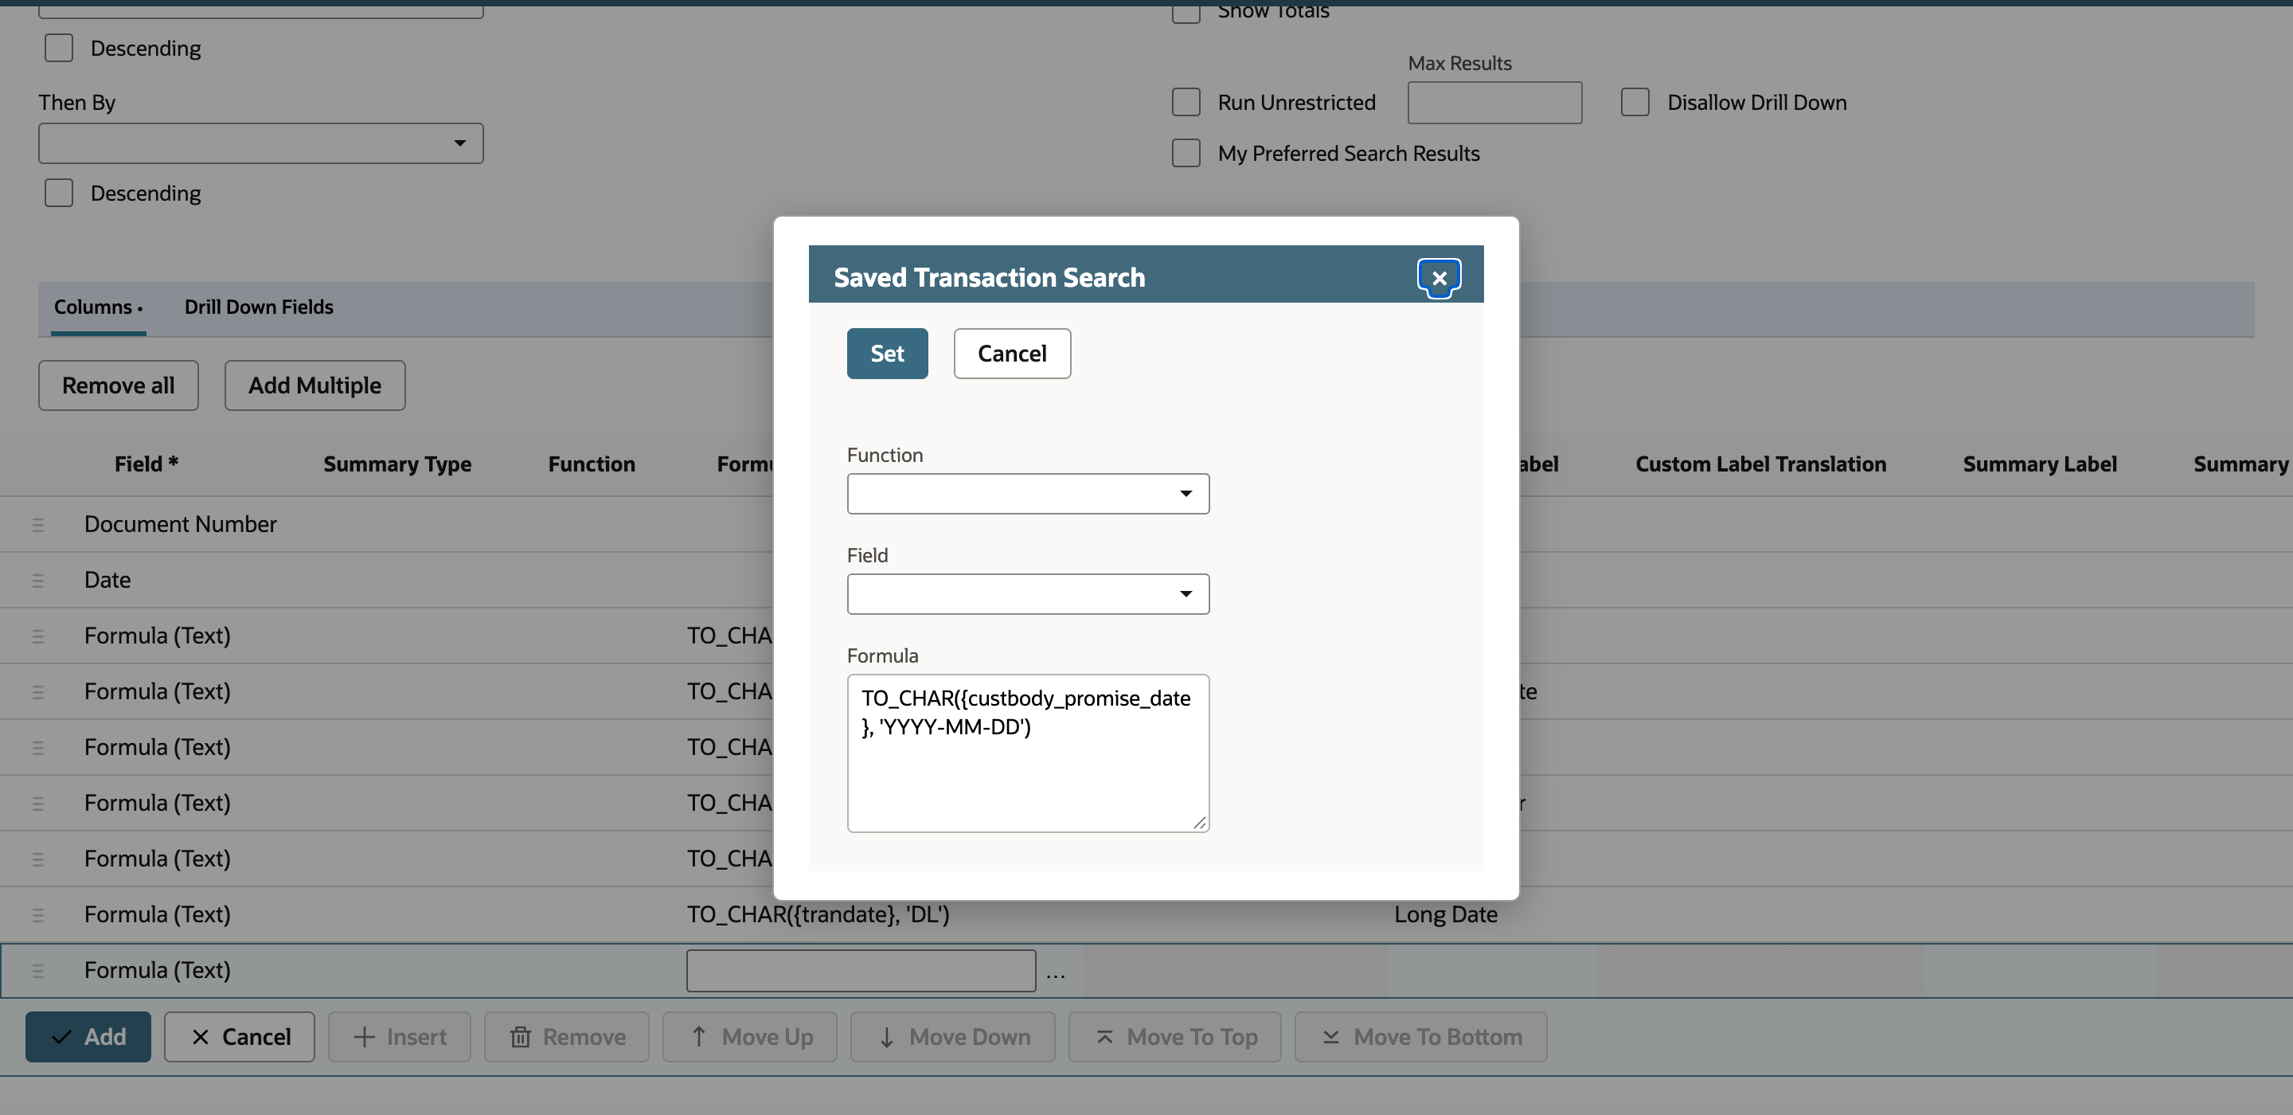Switch to Drill Down Fields tab
Screen dimensions: 2293x1115
pyautogui.click(x=258, y=307)
